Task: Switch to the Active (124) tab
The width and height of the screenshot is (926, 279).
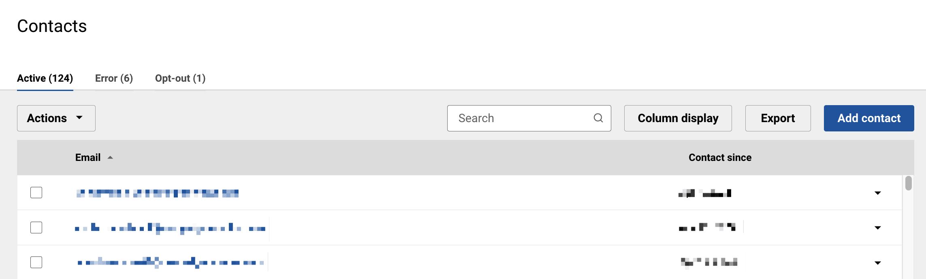Action: 45,78
